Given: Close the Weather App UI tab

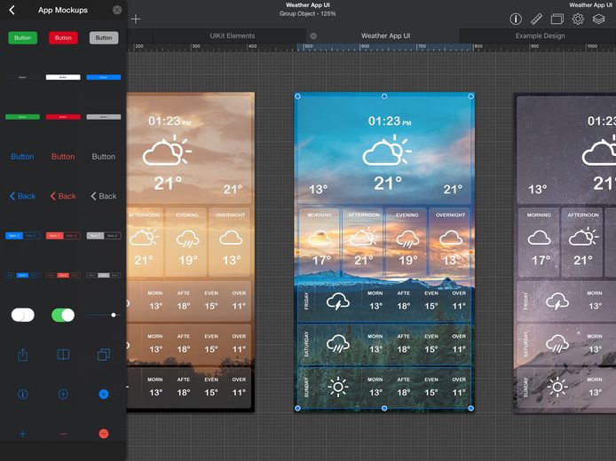Looking at the screenshot, I should tap(313, 36).
